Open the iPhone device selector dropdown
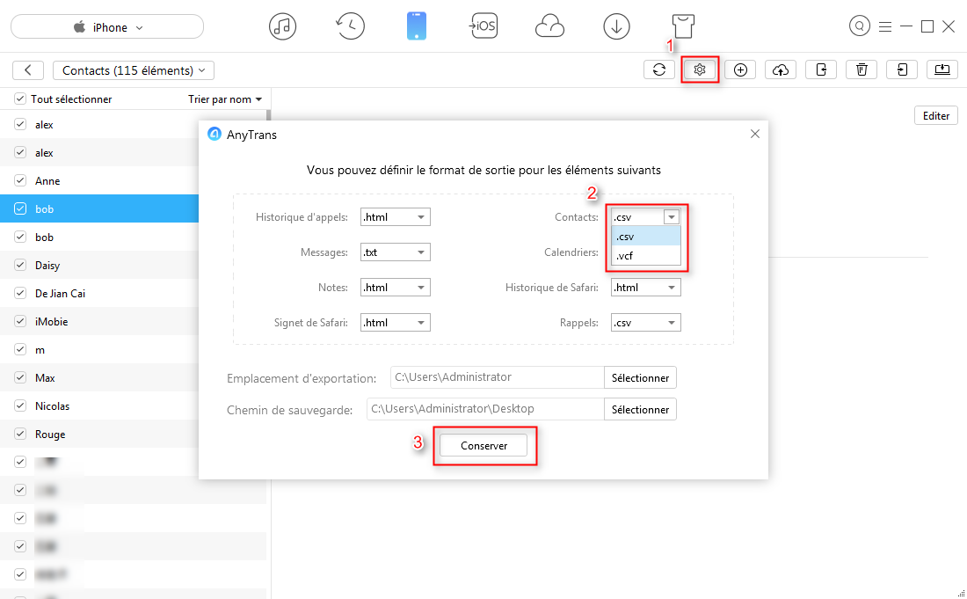This screenshot has height=599, width=967. click(x=107, y=26)
